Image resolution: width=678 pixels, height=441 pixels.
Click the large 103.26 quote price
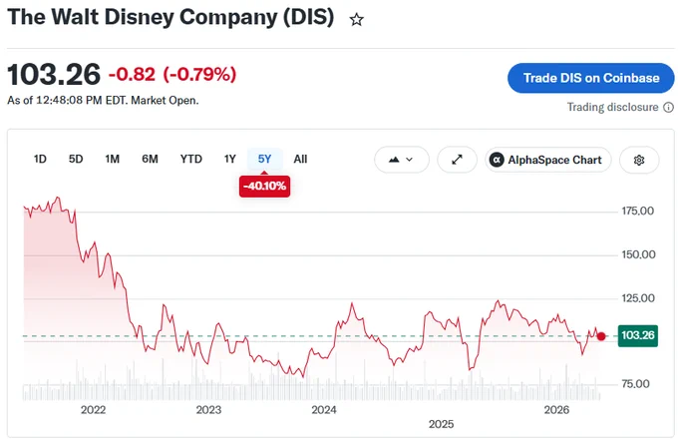54,75
